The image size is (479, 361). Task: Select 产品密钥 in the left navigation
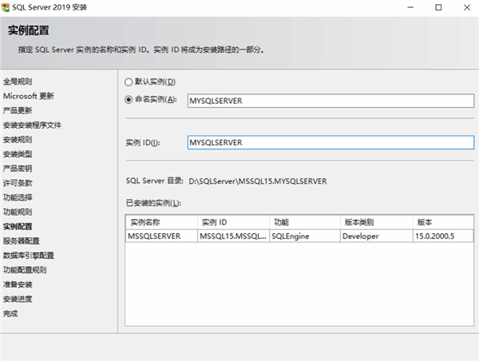tap(18, 169)
